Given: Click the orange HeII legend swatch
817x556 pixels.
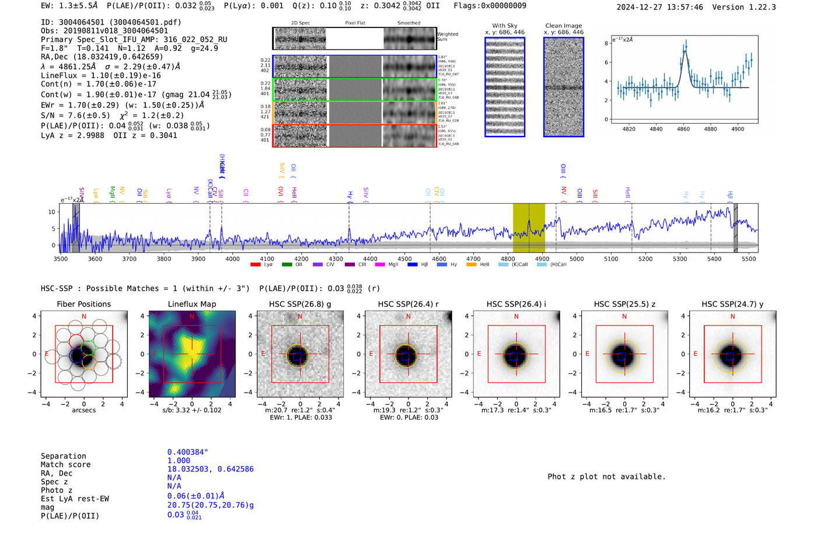Looking at the screenshot, I should point(472,264).
